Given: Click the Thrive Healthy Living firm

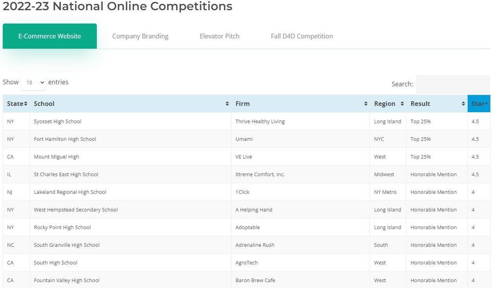Looking at the screenshot, I should click(x=260, y=121).
